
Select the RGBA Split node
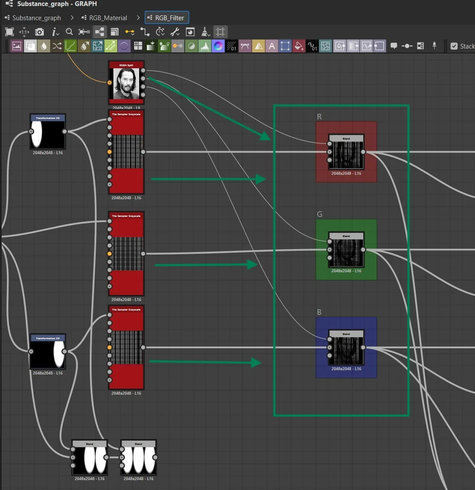pos(126,82)
